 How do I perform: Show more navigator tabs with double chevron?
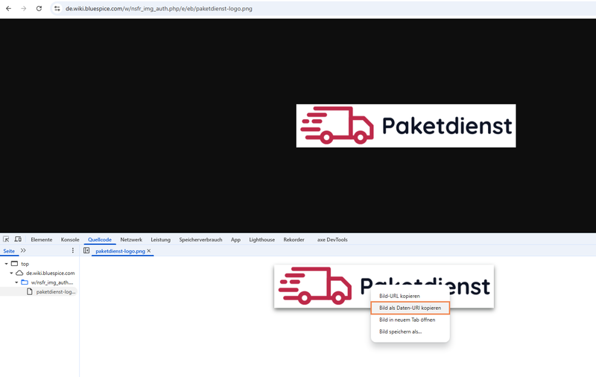point(23,251)
